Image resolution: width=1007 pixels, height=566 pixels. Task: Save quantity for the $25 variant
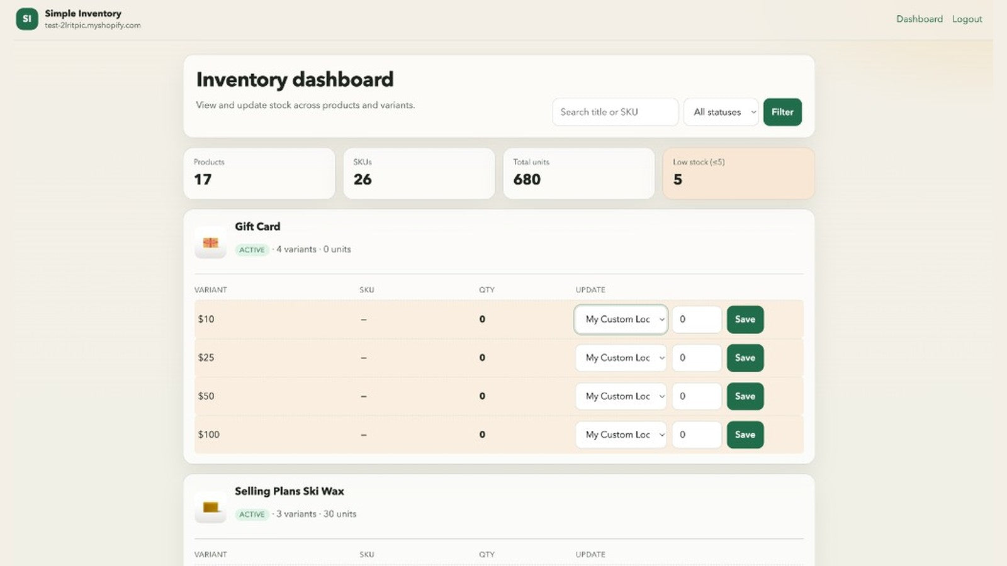(745, 358)
